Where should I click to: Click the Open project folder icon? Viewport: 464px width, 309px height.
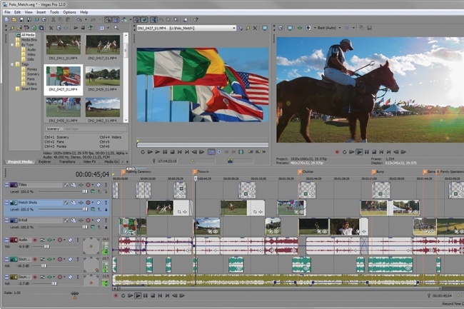click(14, 20)
